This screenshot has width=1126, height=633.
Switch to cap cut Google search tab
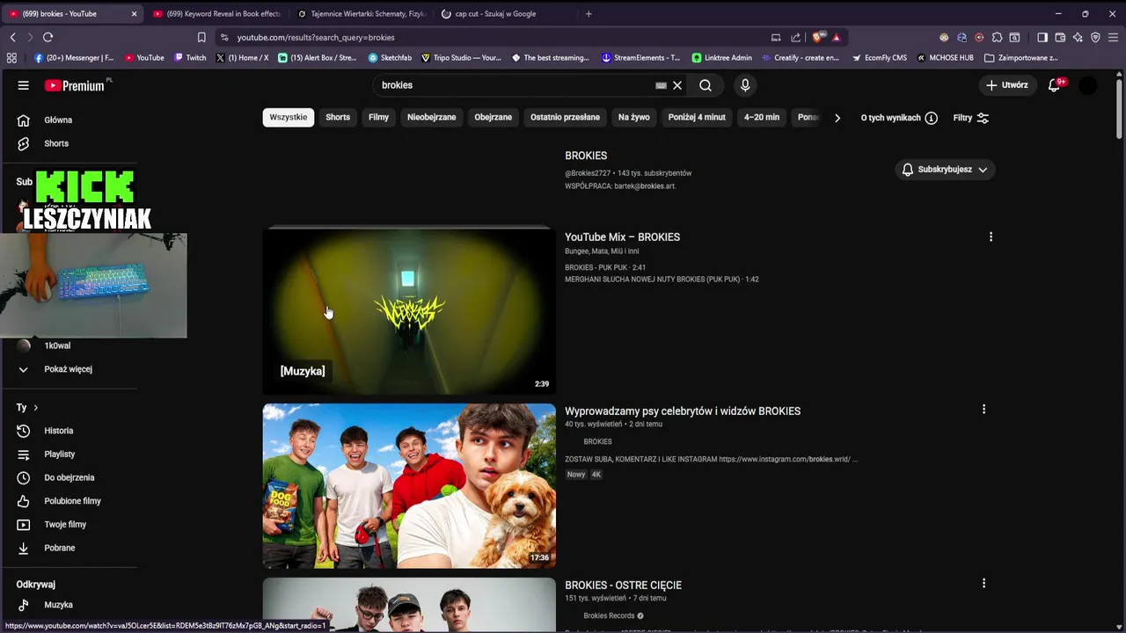497,14
